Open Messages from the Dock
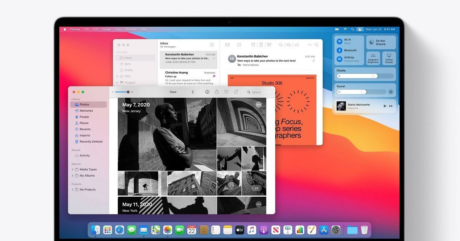The height and width of the screenshot is (241, 460). [131, 230]
